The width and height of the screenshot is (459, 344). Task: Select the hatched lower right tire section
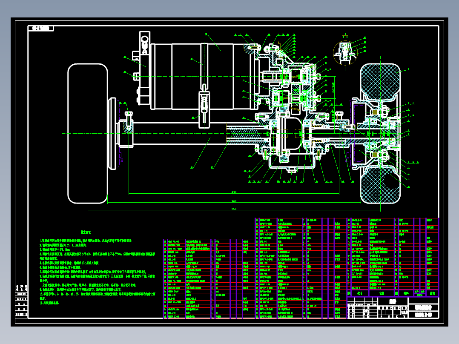380,185
